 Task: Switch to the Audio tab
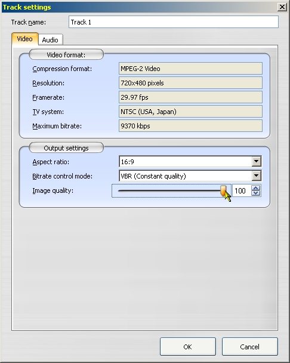click(x=50, y=40)
